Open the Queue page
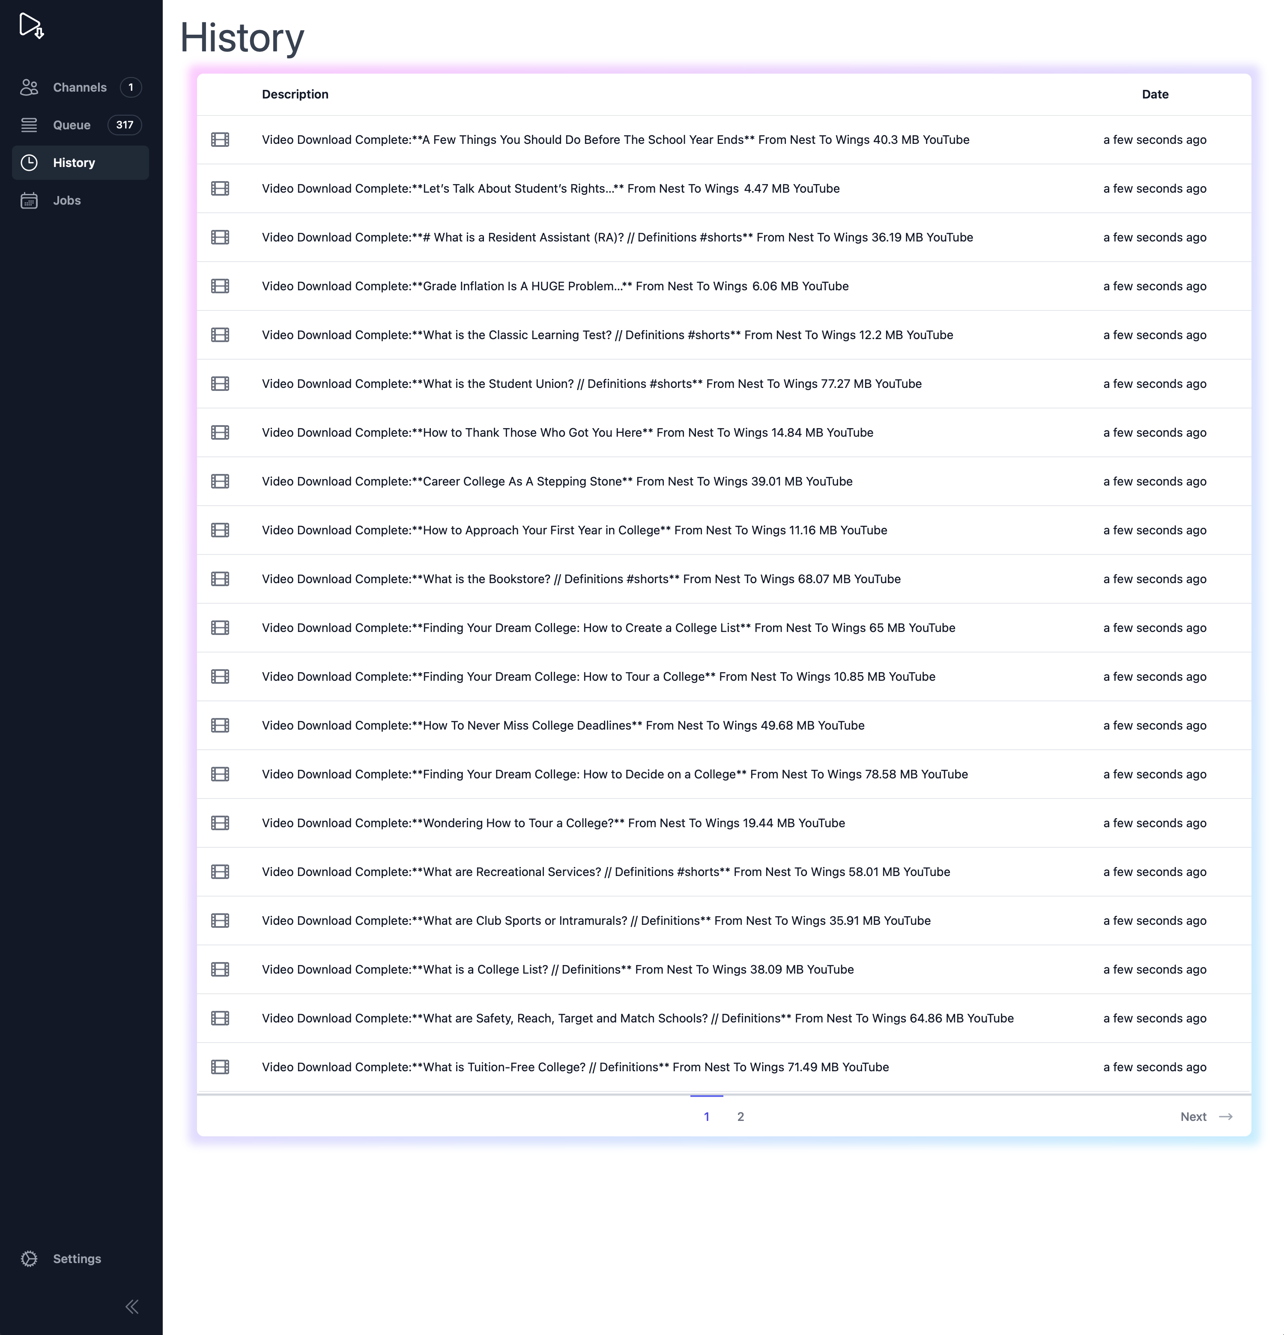 pos(72,125)
